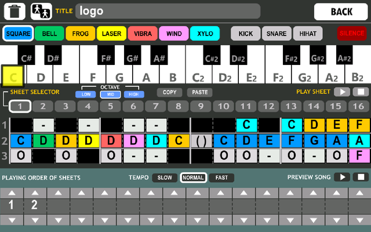Go to sheet 16
Image resolution: width=371 pixels, height=232 pixels.
point(359,106)
